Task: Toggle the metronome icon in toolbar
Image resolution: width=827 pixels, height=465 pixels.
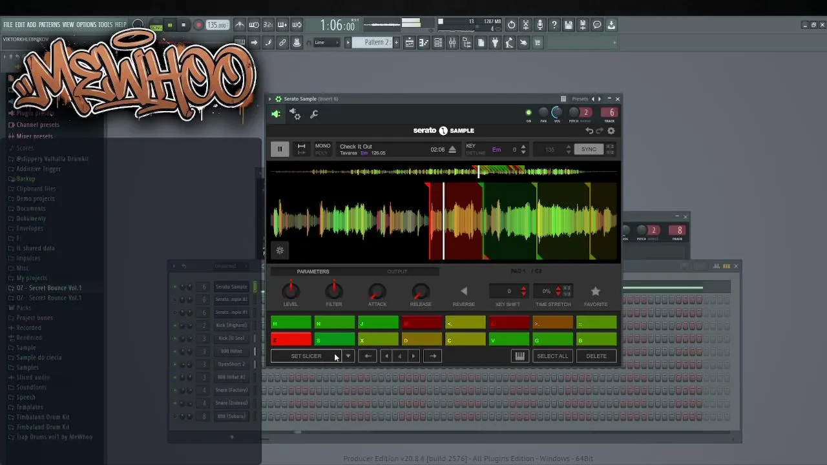Action: click(x=240, y=25)
